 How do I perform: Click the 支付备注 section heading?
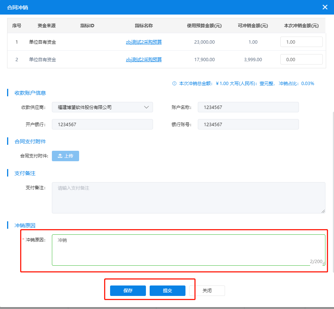(x=25, y=173)
